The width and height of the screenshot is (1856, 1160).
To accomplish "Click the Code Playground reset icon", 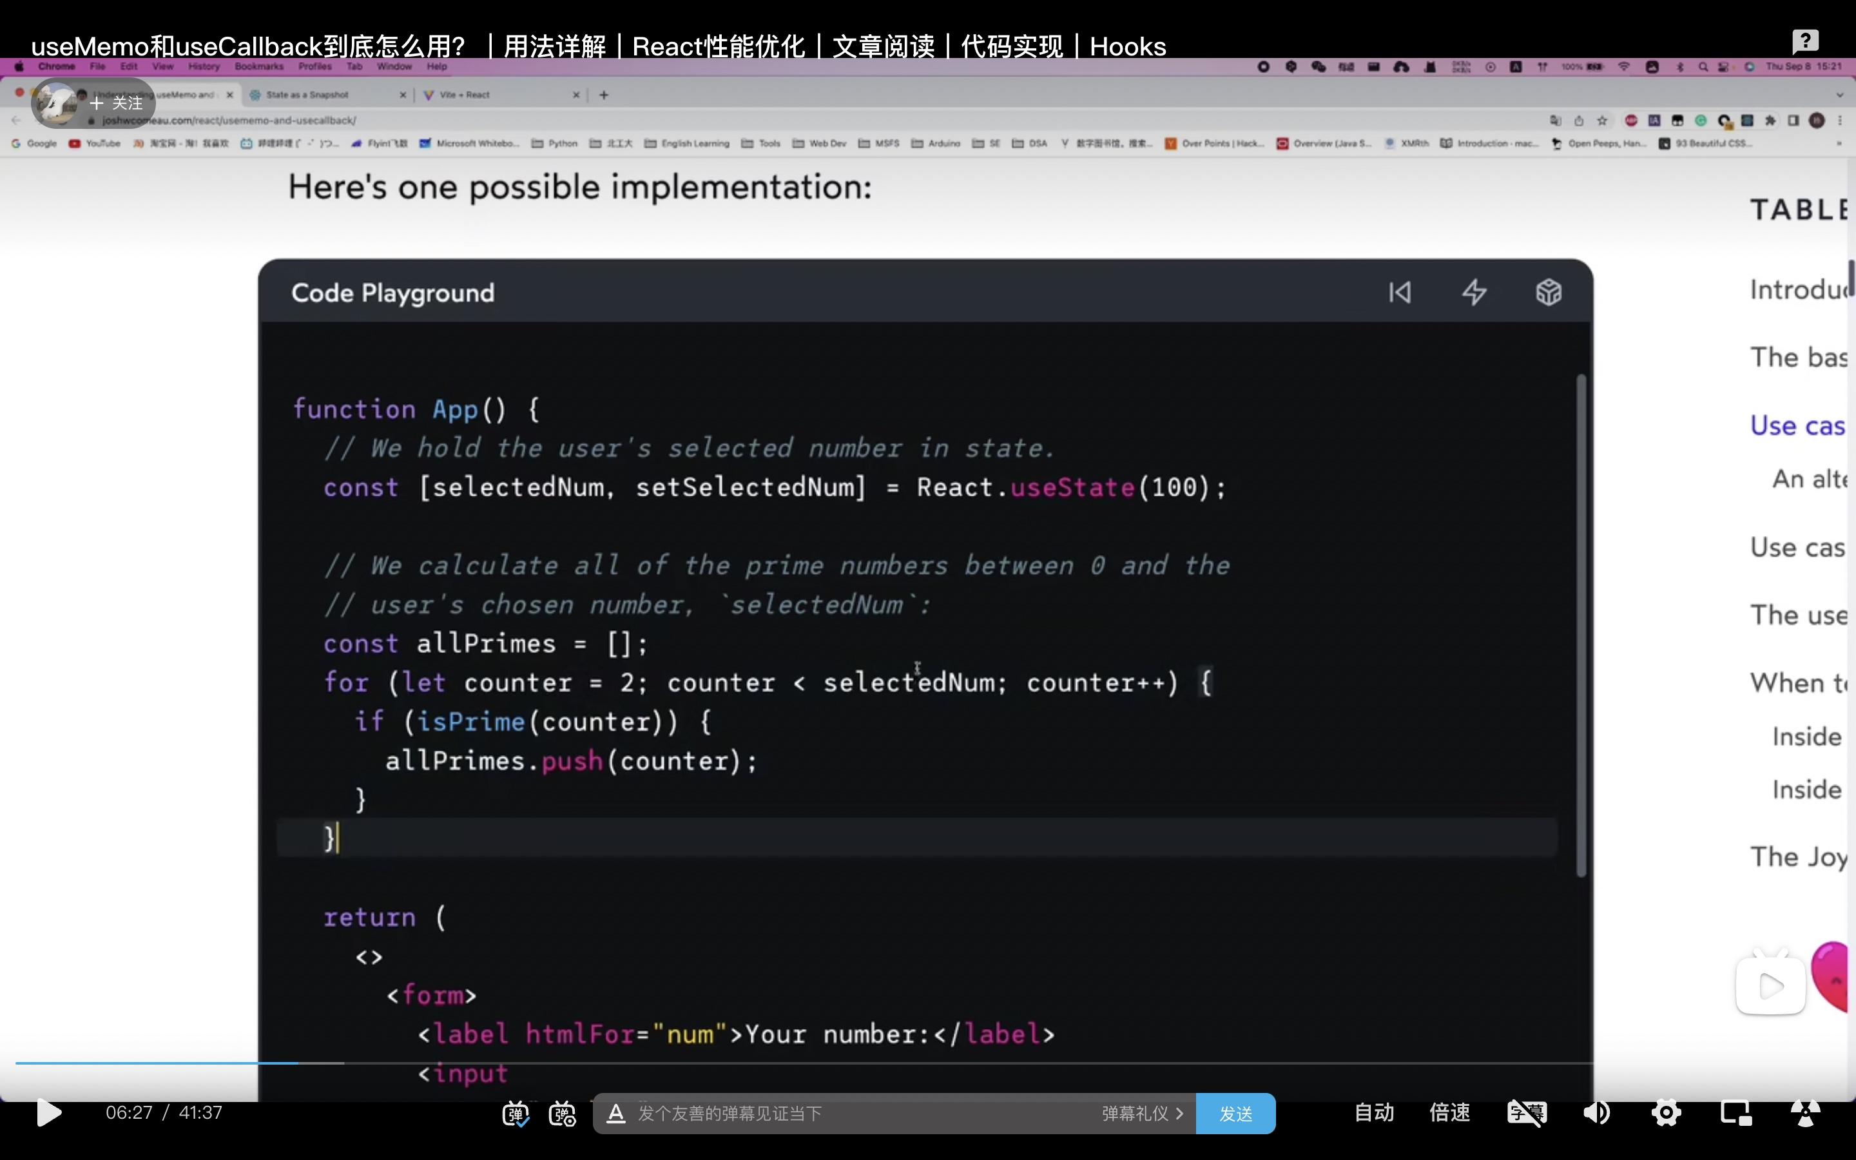I will 1400,293.
